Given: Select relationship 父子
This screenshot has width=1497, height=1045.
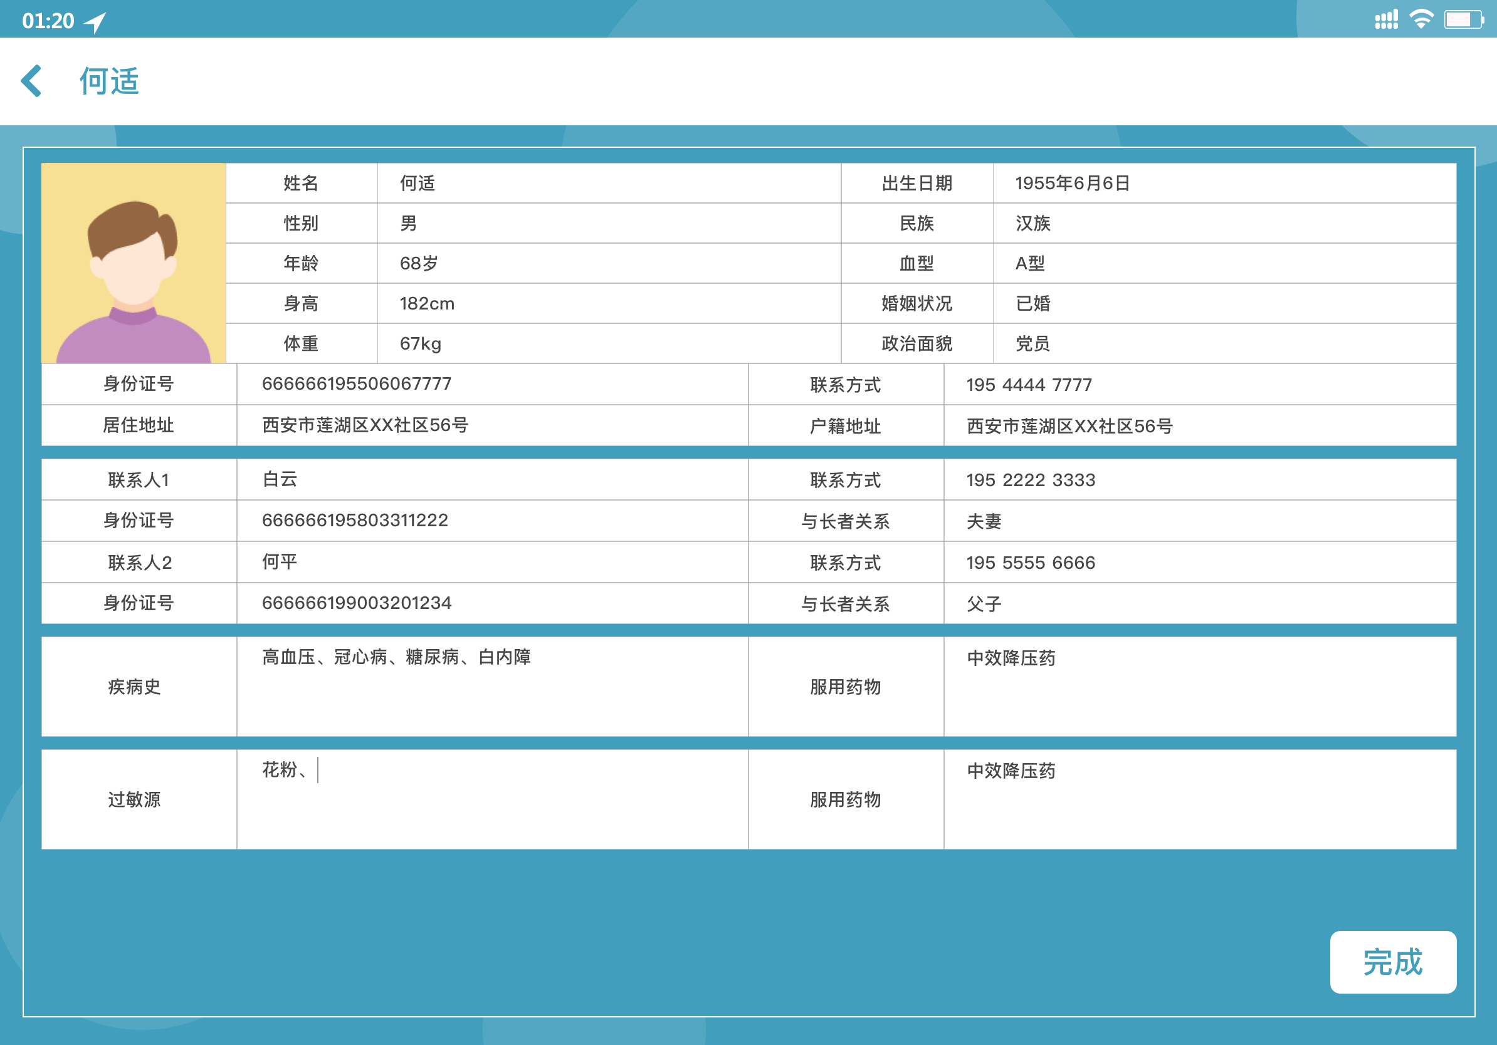Looking at the screenshot, I should [x=984, y=604].
